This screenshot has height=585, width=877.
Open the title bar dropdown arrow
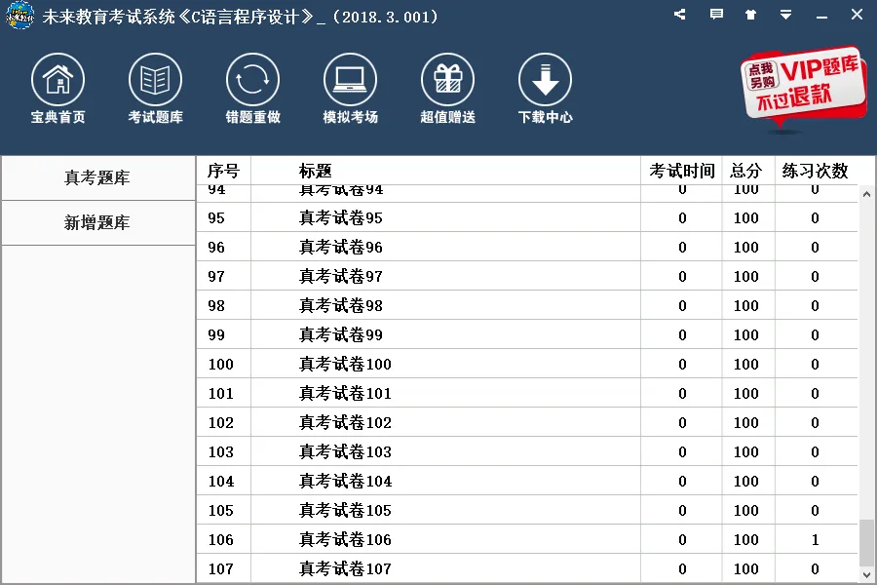pos(785,16)
